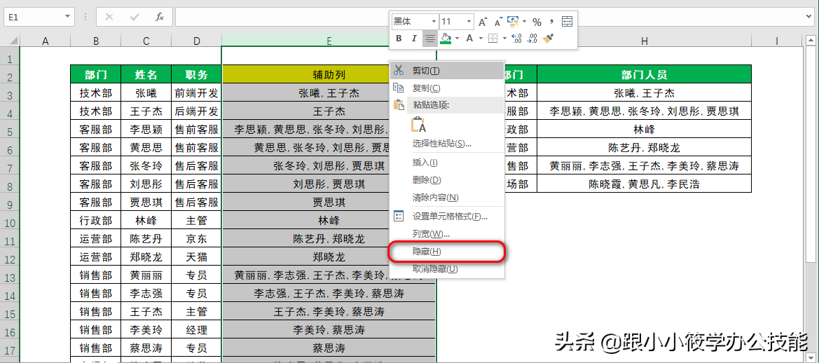Toggle italic in the mini toolbar
Screen dimensions: 819x363
[414, 38]
